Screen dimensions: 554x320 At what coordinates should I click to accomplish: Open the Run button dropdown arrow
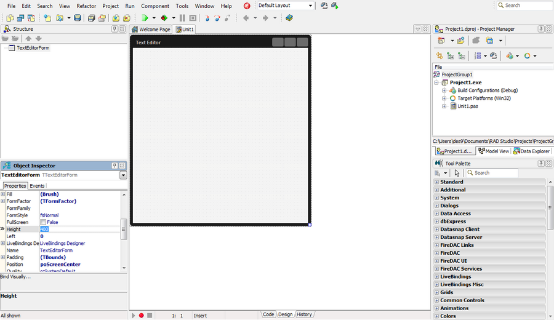154,18
